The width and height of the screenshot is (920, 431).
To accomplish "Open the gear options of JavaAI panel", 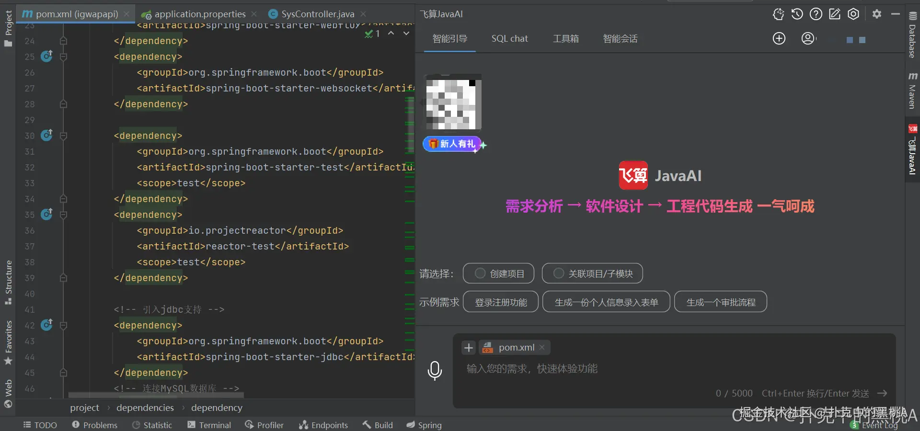I will [x=877, y=14].
